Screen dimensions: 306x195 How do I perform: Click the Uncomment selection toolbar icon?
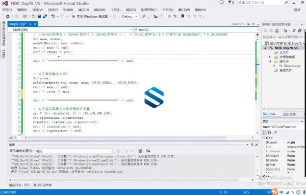coord(175,17)
